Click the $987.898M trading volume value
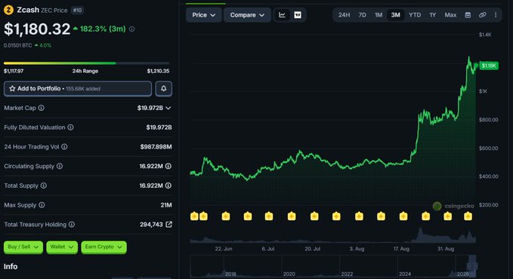This screenshot has height=279, width=513. point(156,147)
